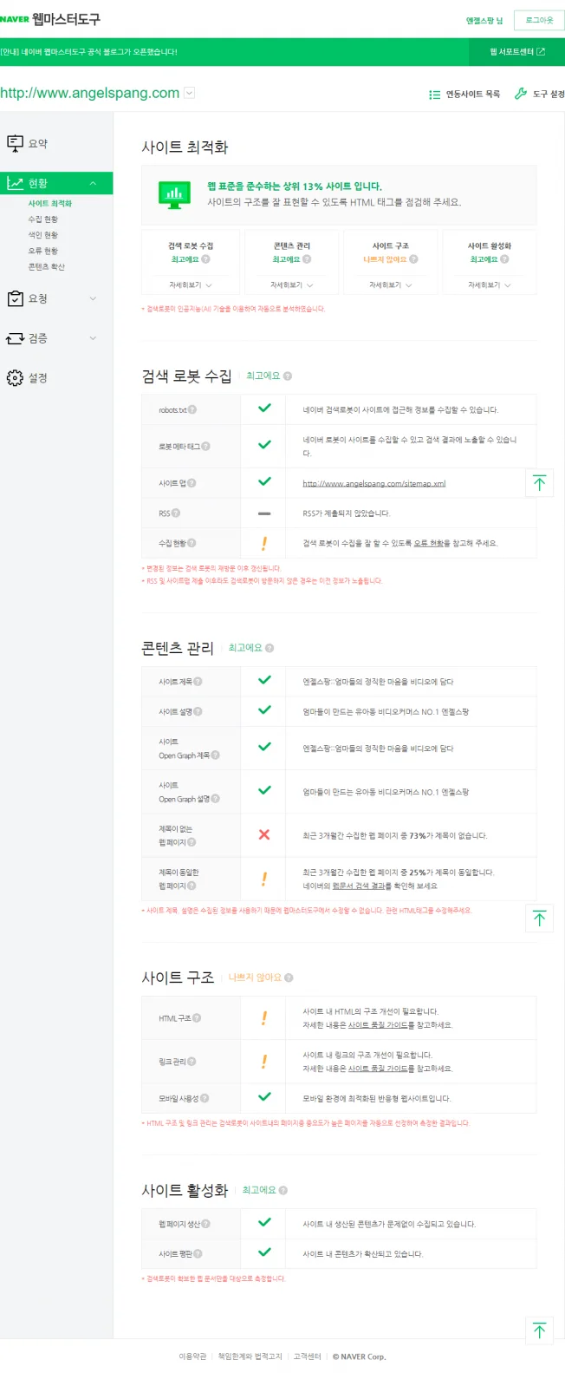
Task: Click the 요청 (Request) clipboard icon
Action: point(16,297)
